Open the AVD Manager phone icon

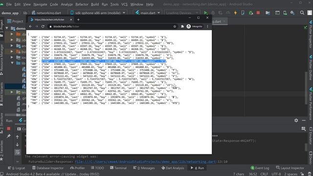[285, 13]
